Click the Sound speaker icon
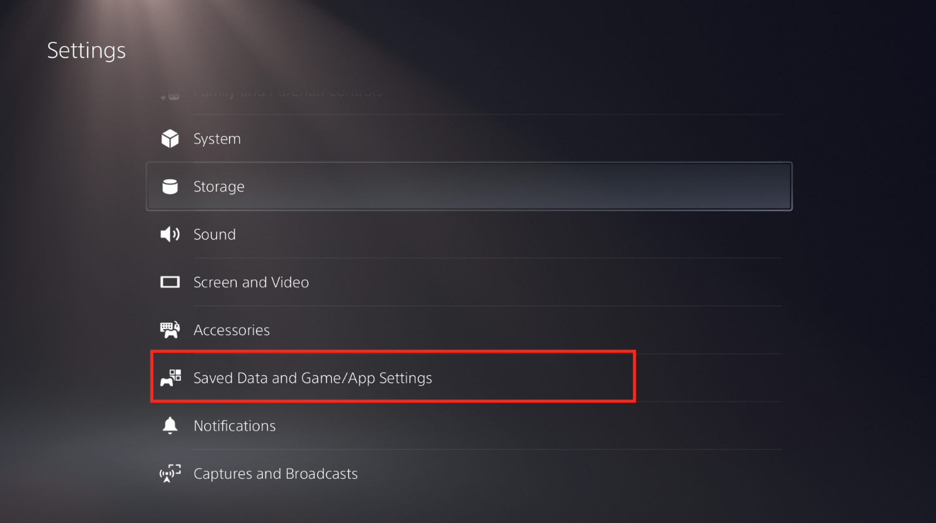Image resolution: width=936 pixels, height=523 pixels. click(170, 234)
